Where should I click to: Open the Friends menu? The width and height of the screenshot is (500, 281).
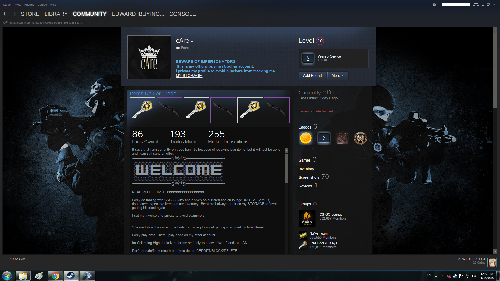(29, 5)
